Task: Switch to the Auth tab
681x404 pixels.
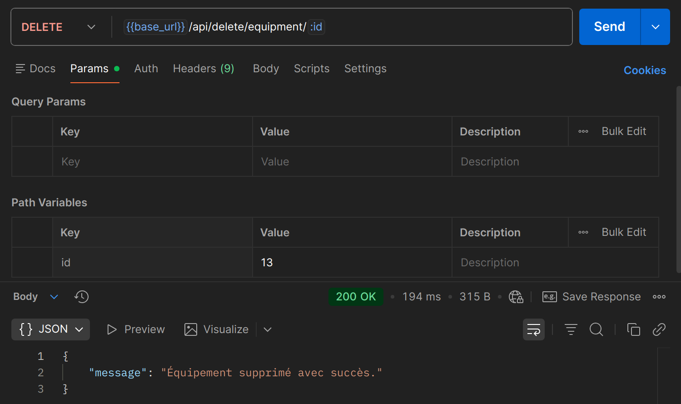Action: [x=146, y=69]
